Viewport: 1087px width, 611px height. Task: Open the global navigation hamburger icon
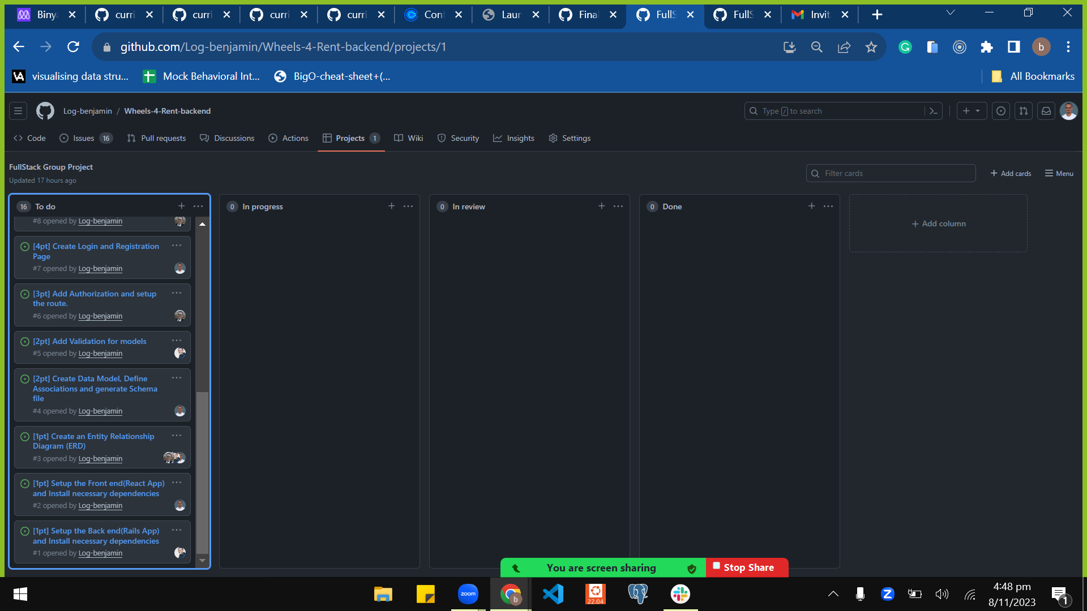18,111
